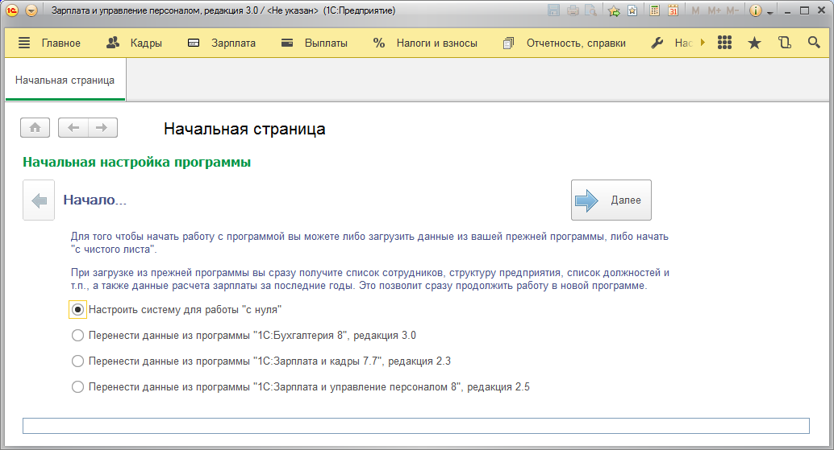Choose transfer from "Зарплата и управление персоналом 8" 2.5
Image resolution: width=834 pixels, height=450 pixels.
point(78,387)
